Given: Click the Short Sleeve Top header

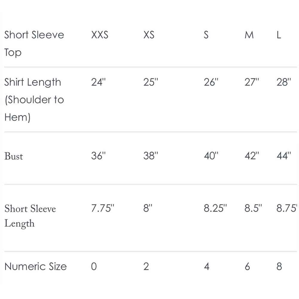Looking at the screenshot, I should click(34, 43).
